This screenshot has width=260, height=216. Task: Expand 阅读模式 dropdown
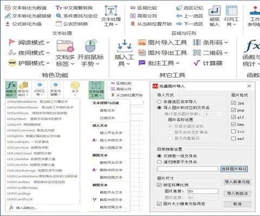click(48, 43)
